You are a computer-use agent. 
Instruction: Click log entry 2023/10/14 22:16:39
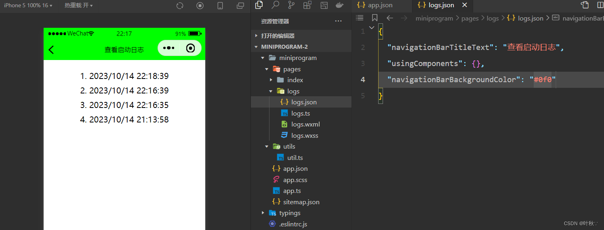click(x=129, y=90)
